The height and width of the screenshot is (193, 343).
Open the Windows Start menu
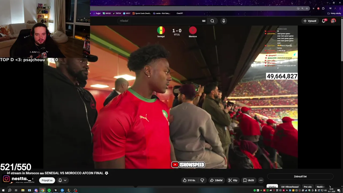click(3, 190)
